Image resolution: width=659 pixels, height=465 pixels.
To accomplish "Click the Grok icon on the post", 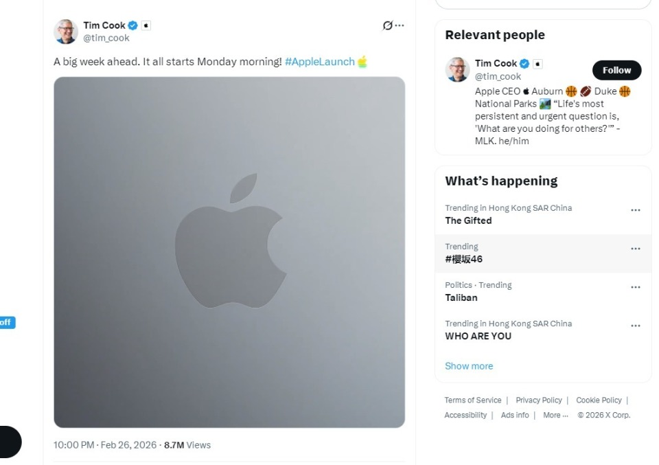I will [388, 25].
